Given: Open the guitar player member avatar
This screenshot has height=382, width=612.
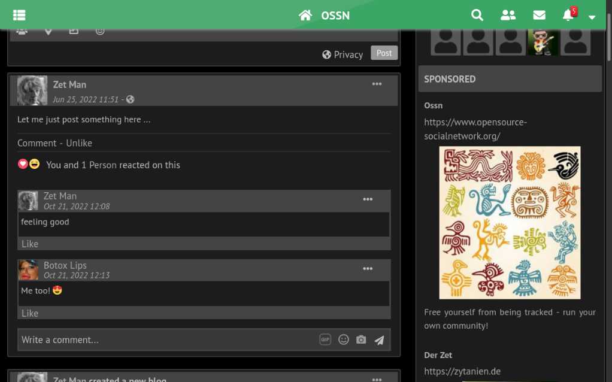Looking at the screenshot, I should point(543,42).
